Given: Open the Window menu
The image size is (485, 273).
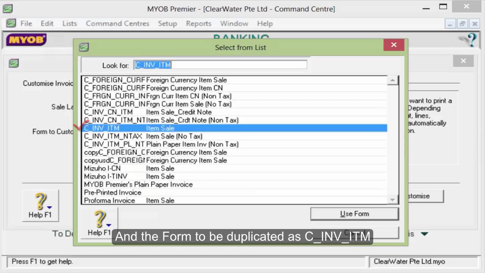Looking at the screenshot, I should click(234, 24).
